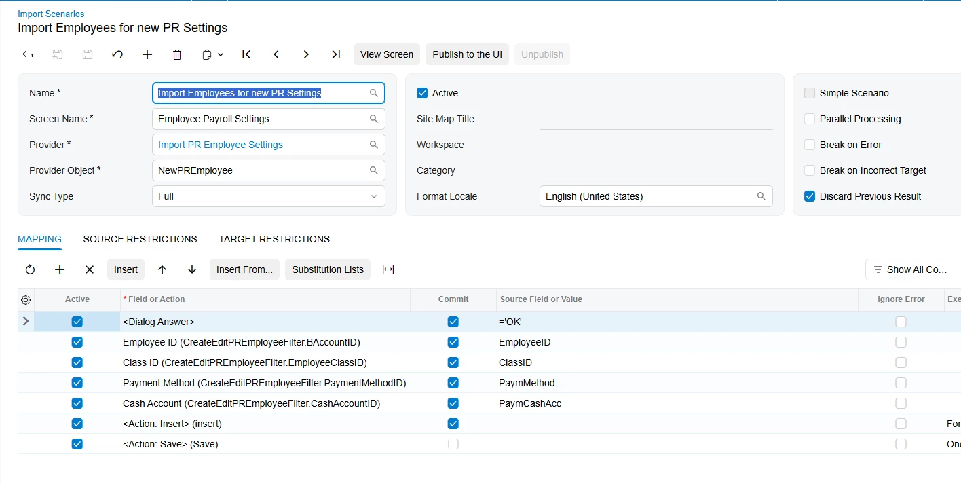The height and width of the screenshot is (484, 961).
Task: Switch to Target Restrictions tab
Action: coord(274,239)
